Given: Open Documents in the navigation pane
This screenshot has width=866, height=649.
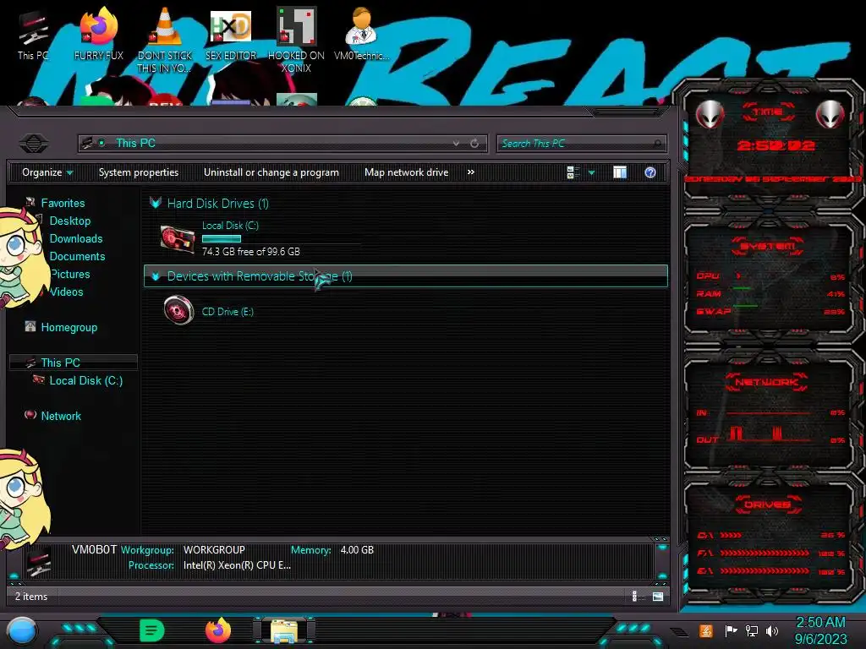Looking at the screenshot, I should (x=77, y=256).
